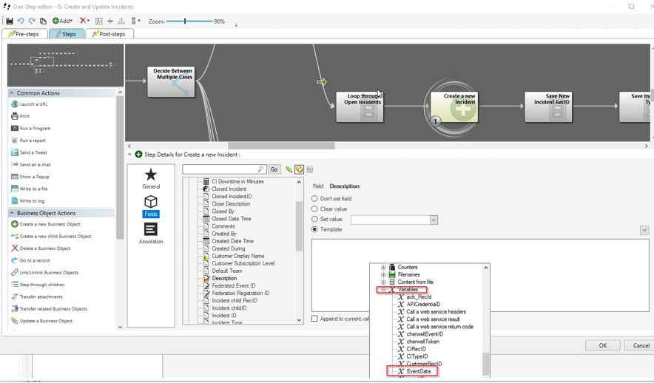Click the Zoom slider handle
This screenshot has width=654, height=383.
pyautogui.click(x=185, y=21)
